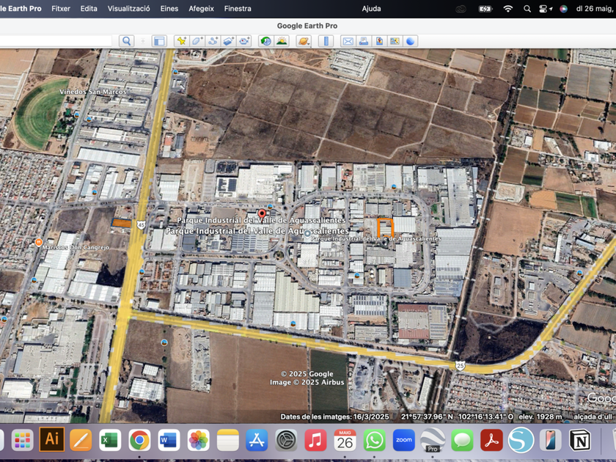Select the Add Polygon tool
This screenshot has height=462, width=616.
[197, 41]
